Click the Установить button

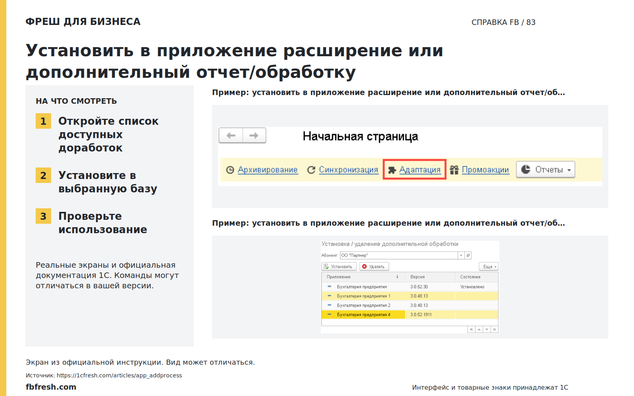click(x=339, y=267)
